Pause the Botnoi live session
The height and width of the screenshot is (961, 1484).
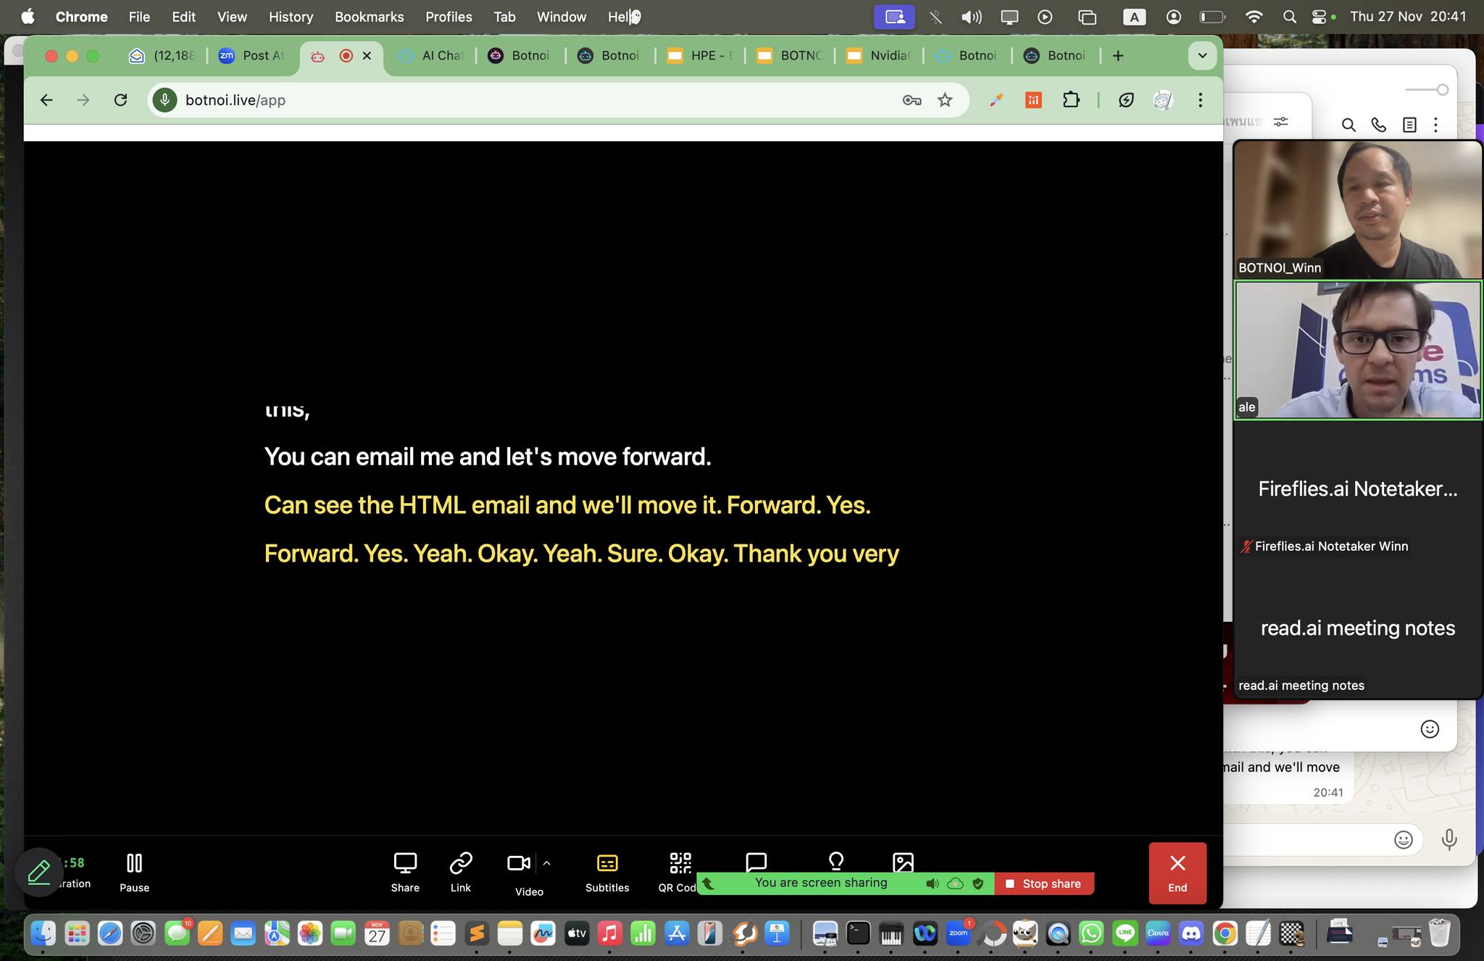(x=134, y=872)
